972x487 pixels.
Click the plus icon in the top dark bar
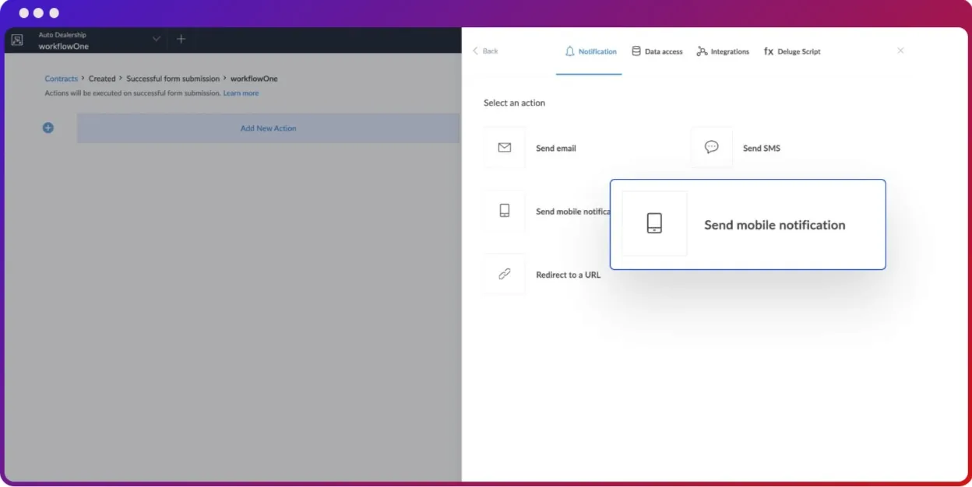(x=181, y=39)
